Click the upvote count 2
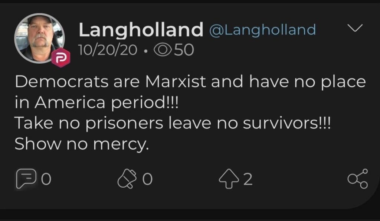This screenshot has height=221, width=380. coord(248,180)
